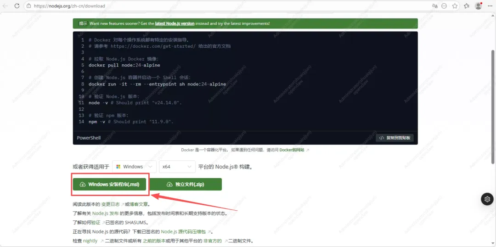The width and height of the screenshot is (496, 247).
Task: Download the 独立文件 (.zip) package
Action: (x=186, y=184)
